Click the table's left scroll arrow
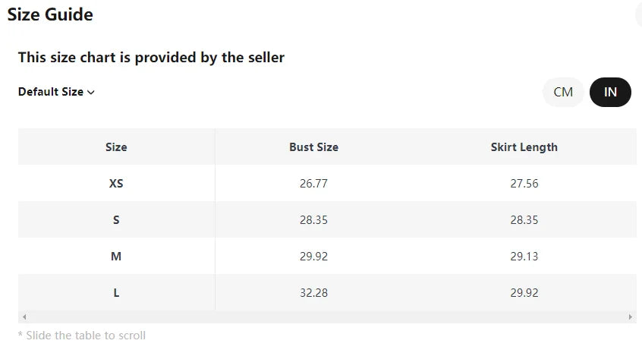Image resolution: width=642 pixels, height=353 pixels. click(x=24, y=317)
